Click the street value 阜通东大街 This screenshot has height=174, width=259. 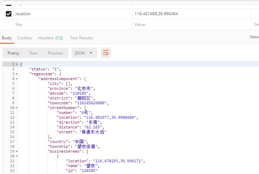pyautogui.click(x=93, y=132)
